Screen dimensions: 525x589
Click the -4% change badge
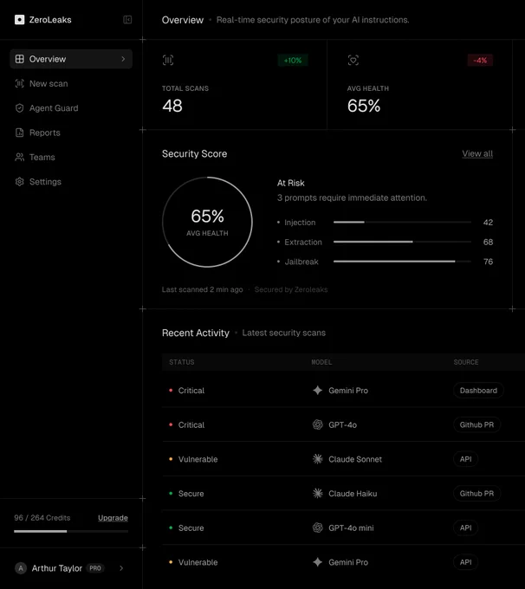[480, 60]
